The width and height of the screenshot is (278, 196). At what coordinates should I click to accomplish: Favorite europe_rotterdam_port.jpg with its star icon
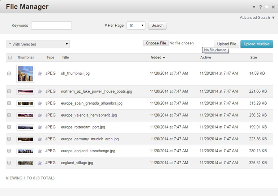click(x=40, y=127)
